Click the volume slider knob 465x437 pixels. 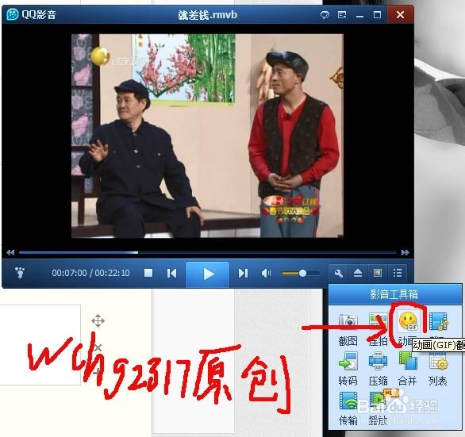click(x=302, y=273)
